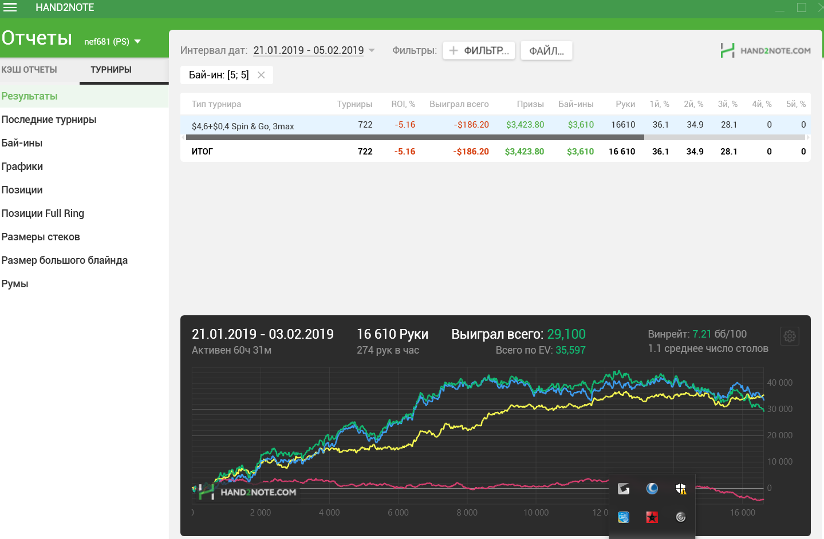
Task: Sort by 5й, % column header
Action: [796, 104]
